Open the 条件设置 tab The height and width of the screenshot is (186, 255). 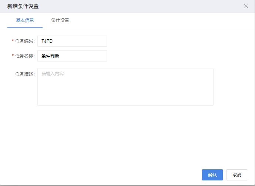[x=60, y=20]
